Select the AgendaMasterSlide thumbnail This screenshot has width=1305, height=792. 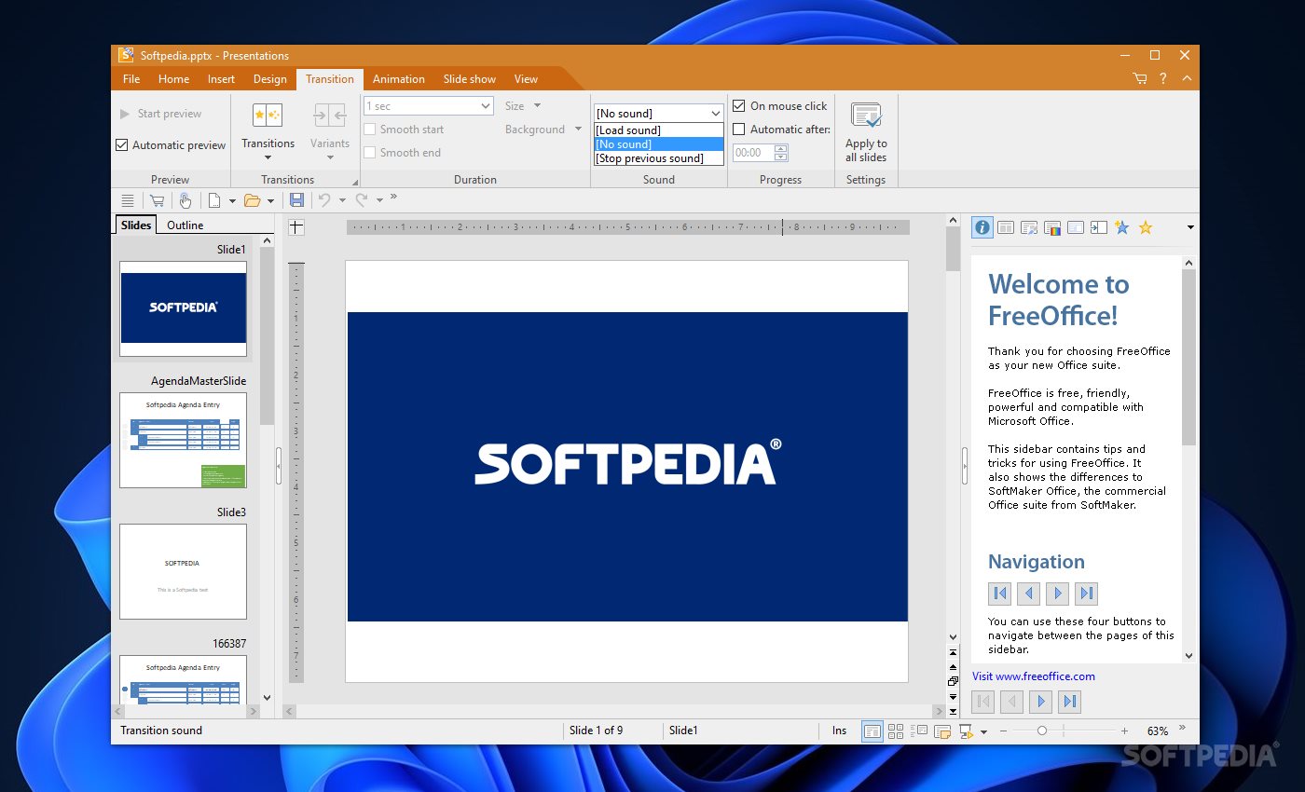coord(183,440)
